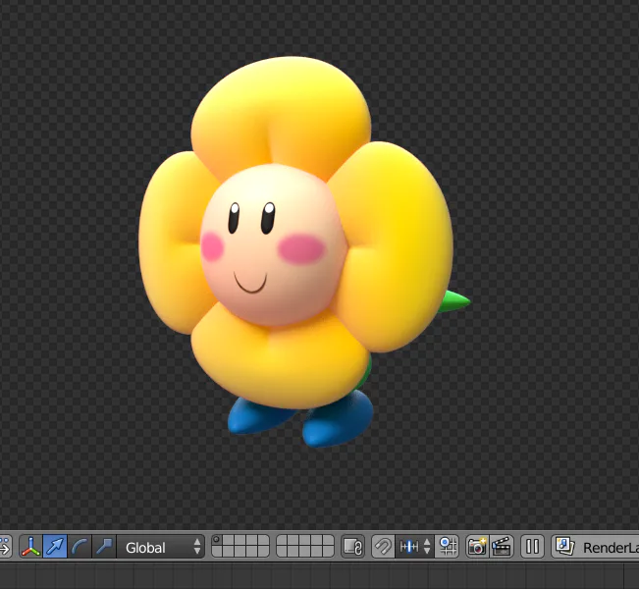
Task: Select the rotate manipulator arc
Action: click(80, 547)
